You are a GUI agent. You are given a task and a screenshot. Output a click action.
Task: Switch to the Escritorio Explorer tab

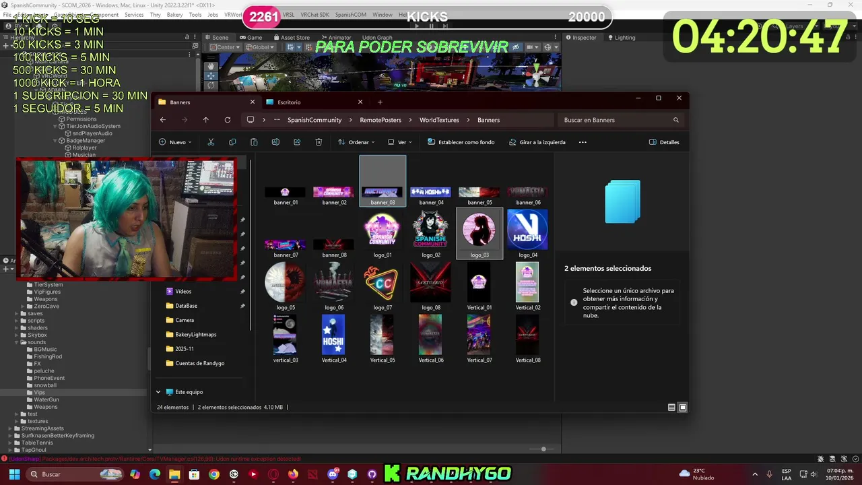pyautogui.click(x=314, y=102)
